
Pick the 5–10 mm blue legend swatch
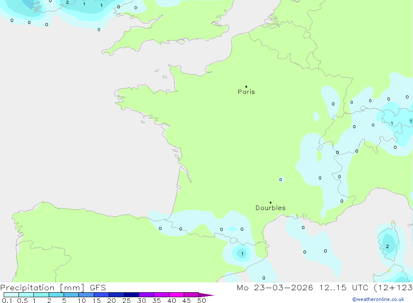tap(71, 295)
